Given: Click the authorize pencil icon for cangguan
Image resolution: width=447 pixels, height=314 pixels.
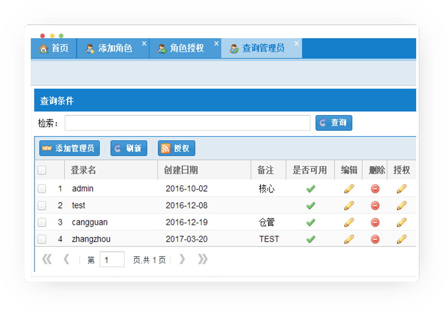Looking at the screenshot, I should pos(402,222).
